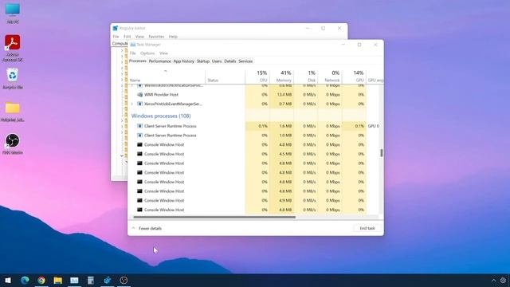
Task: Click icon of Client Server Runtime Process using 1.6 MB
Action: [140, 126]
